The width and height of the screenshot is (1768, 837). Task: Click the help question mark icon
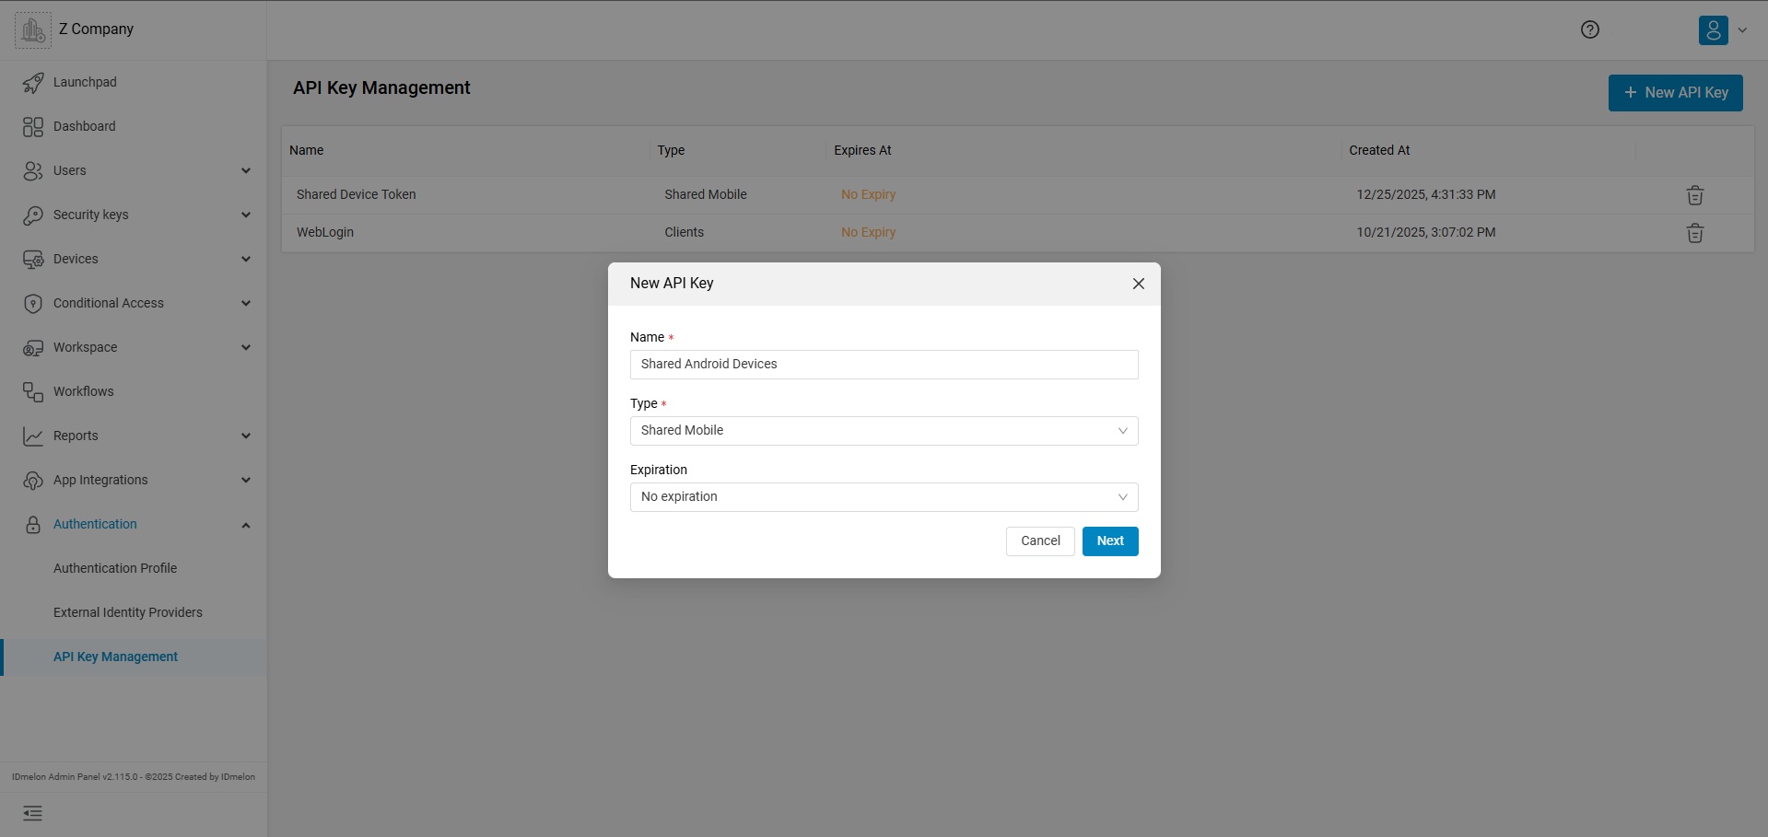(x=1589, y=29)
